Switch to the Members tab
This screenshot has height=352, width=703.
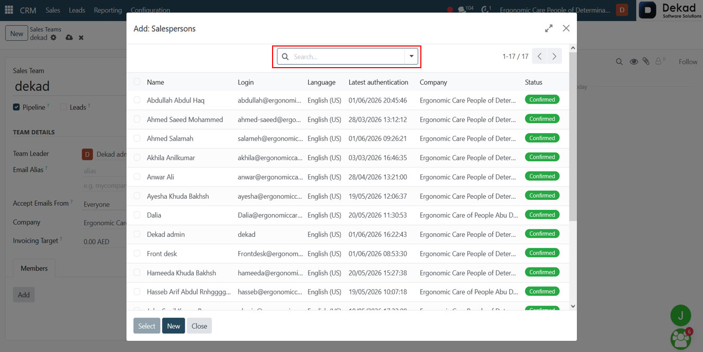tap(34, 268)
